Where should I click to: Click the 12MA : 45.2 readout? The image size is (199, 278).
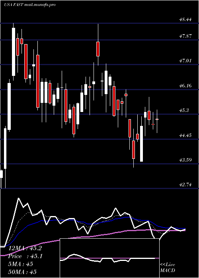[x=25, y=248]
